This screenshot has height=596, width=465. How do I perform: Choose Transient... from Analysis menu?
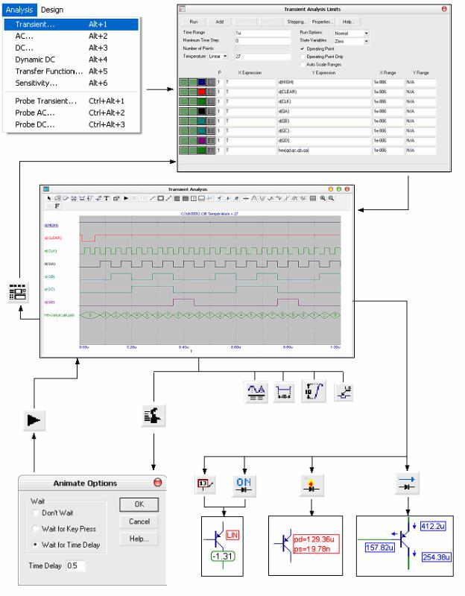pos(72,25)
